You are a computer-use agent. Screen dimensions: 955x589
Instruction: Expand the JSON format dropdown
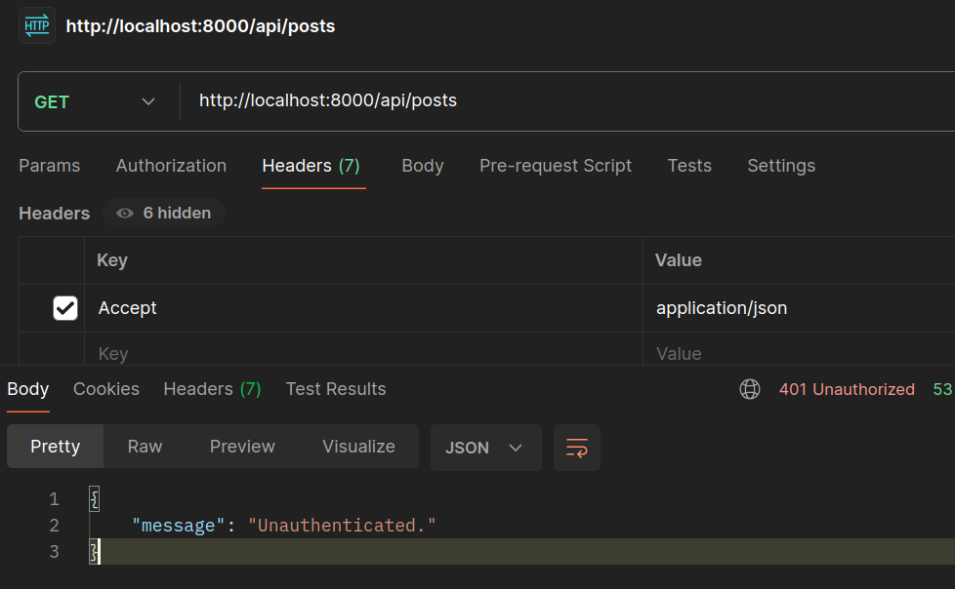click(485, 448)
